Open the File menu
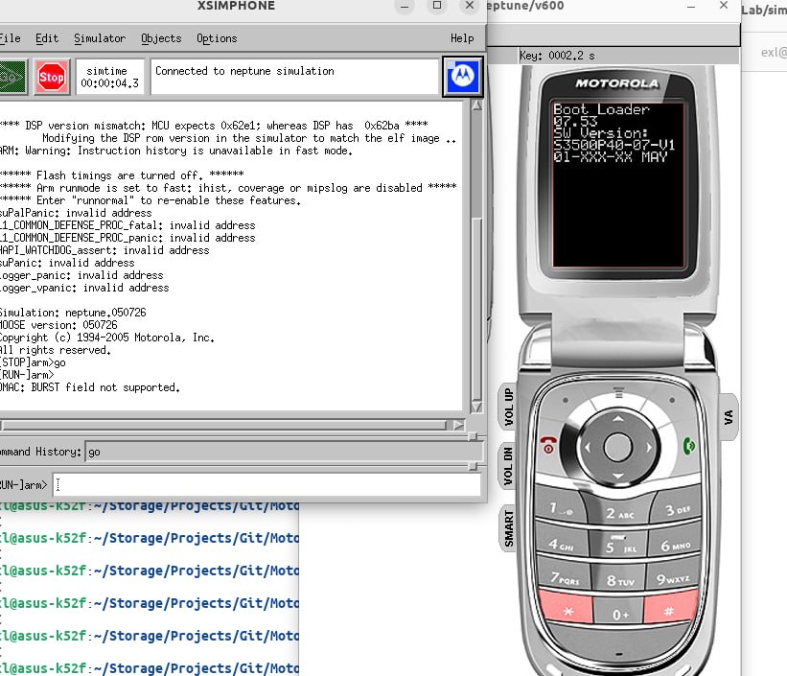The image size is (787, 676). (x=10, y=38)
